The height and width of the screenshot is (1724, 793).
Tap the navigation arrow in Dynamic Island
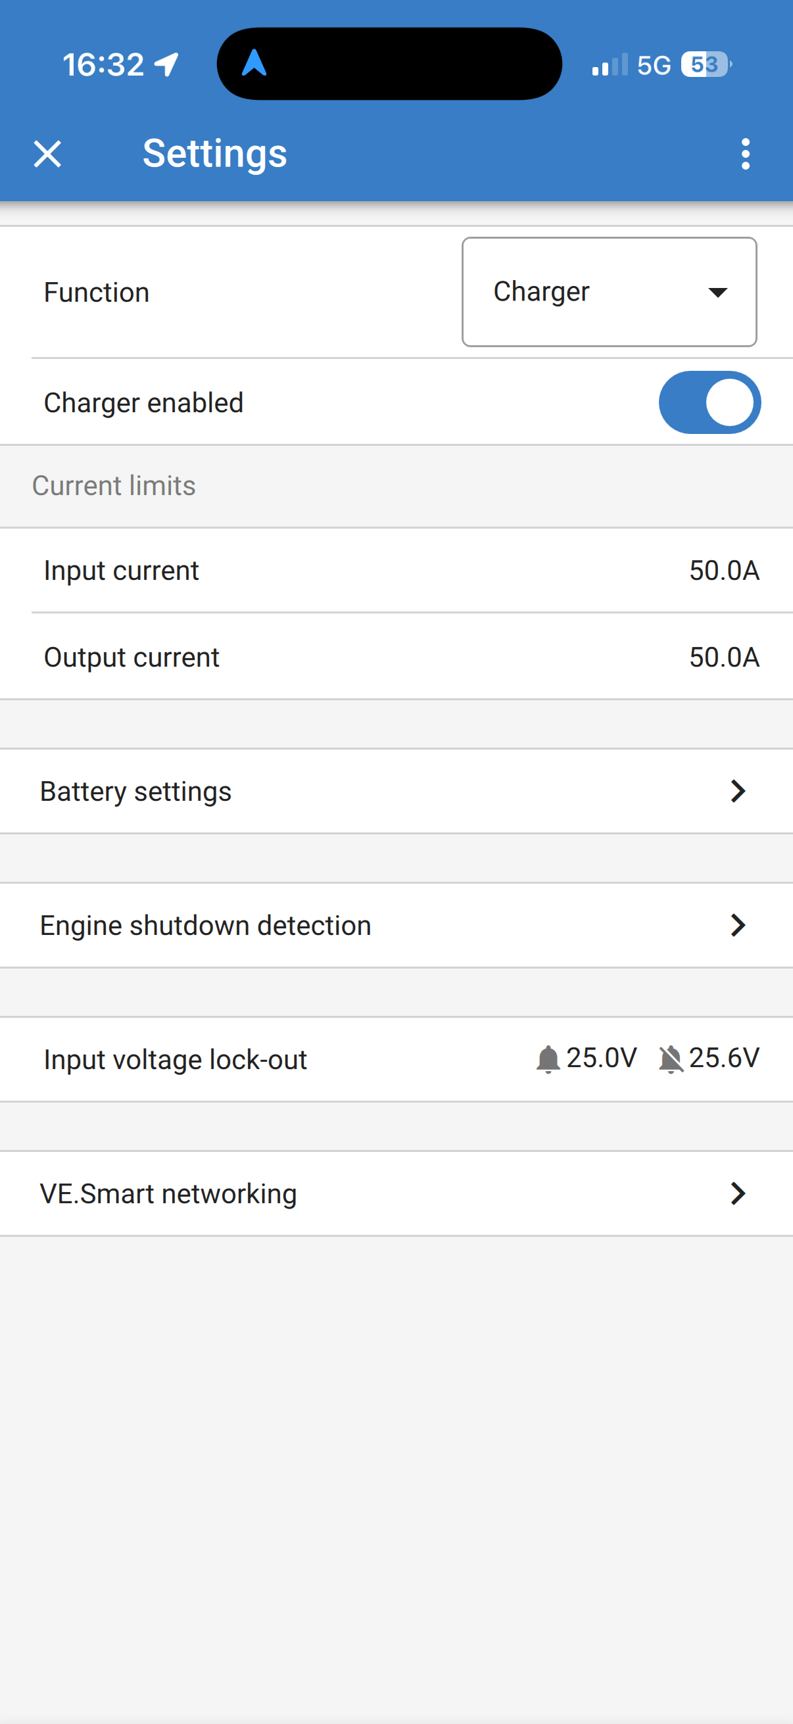pyautogui.click(x=254, y=64)
